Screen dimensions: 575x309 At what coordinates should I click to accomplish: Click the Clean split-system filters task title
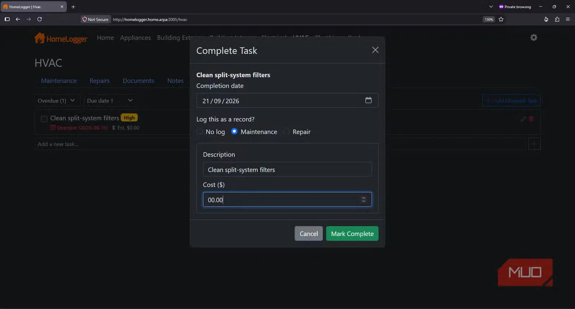point(84,118)
